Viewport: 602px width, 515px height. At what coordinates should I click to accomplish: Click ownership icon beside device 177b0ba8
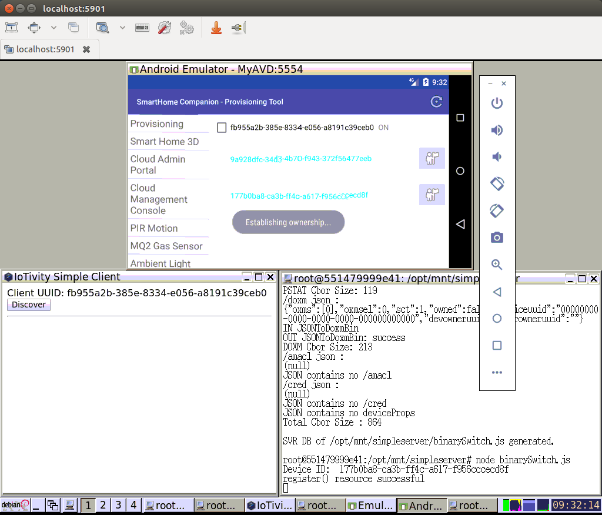[x=432, y=195]
